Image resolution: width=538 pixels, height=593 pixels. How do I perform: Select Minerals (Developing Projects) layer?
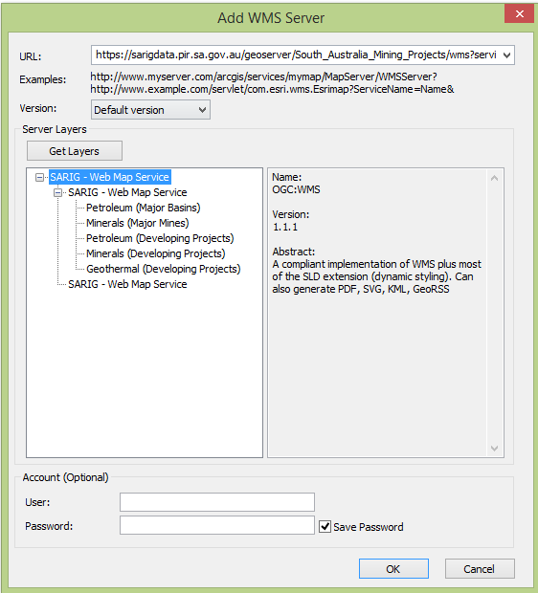(x=156, y=253)
